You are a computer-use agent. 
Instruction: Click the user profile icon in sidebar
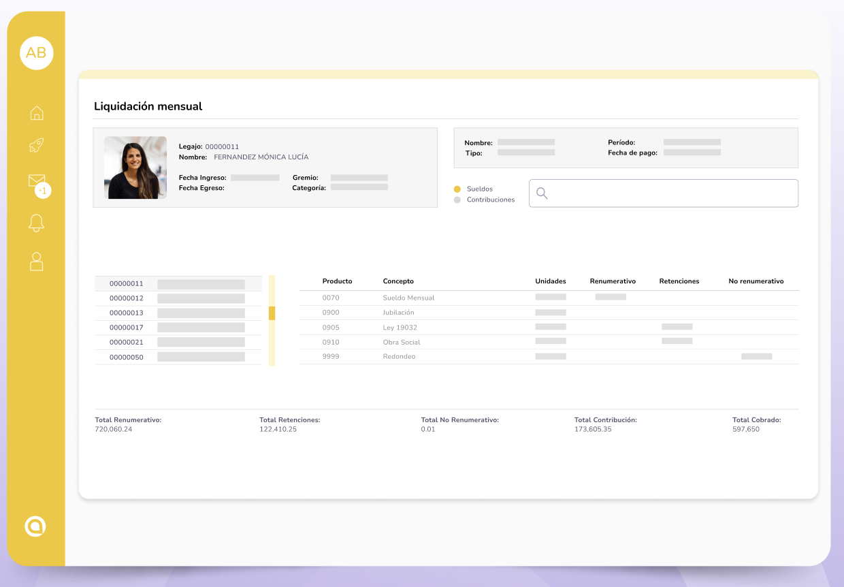pyautogui.click(x=36, y=261)
